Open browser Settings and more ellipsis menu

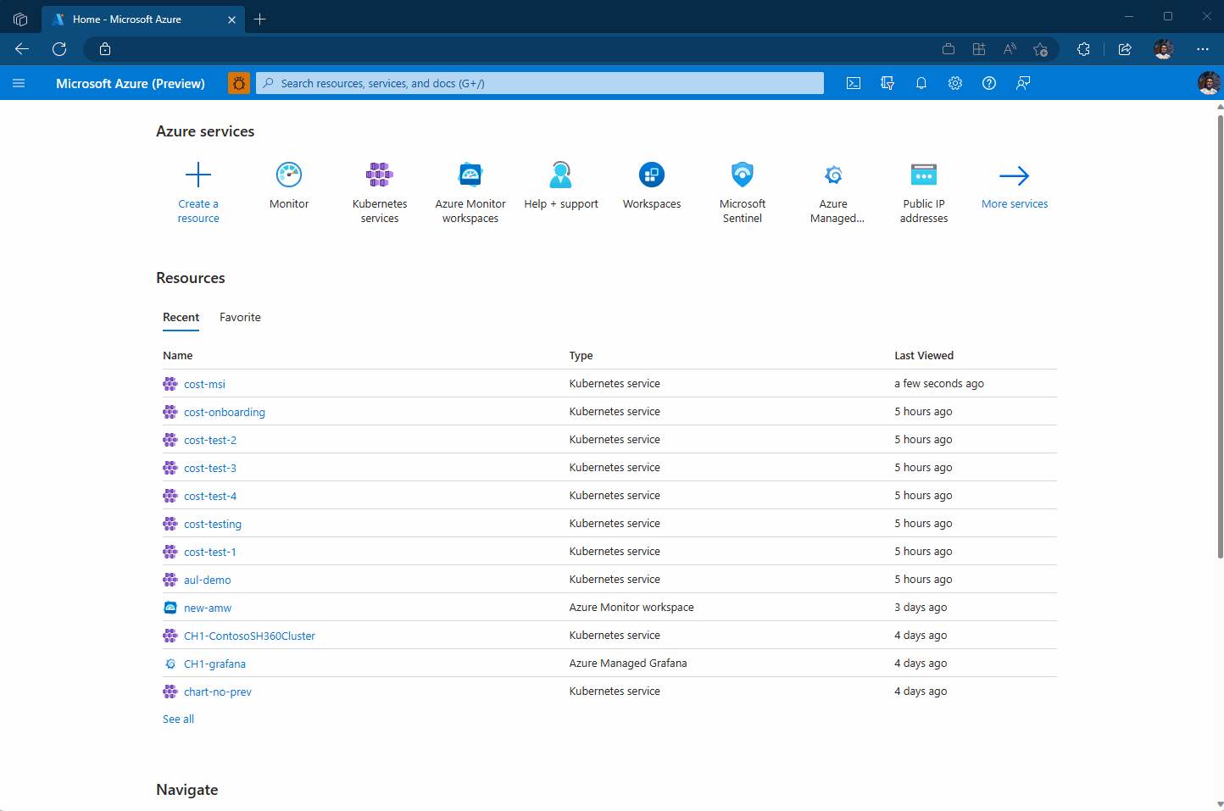1203,49
